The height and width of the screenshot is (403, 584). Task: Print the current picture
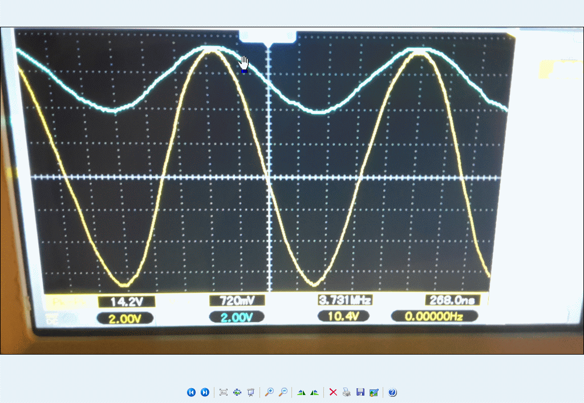pyautogui.click(x=347, y=392)
